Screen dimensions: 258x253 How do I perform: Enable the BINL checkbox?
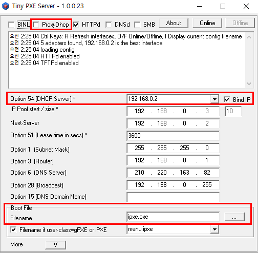(11, 25)
